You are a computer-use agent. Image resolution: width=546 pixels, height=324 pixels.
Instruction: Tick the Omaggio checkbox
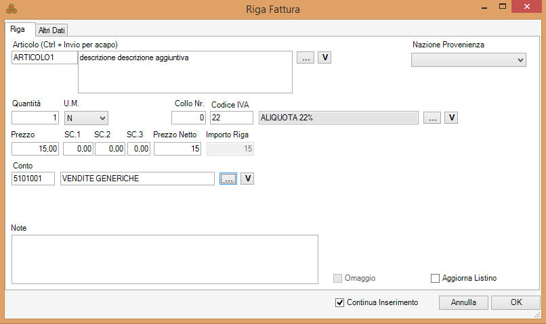338,278
